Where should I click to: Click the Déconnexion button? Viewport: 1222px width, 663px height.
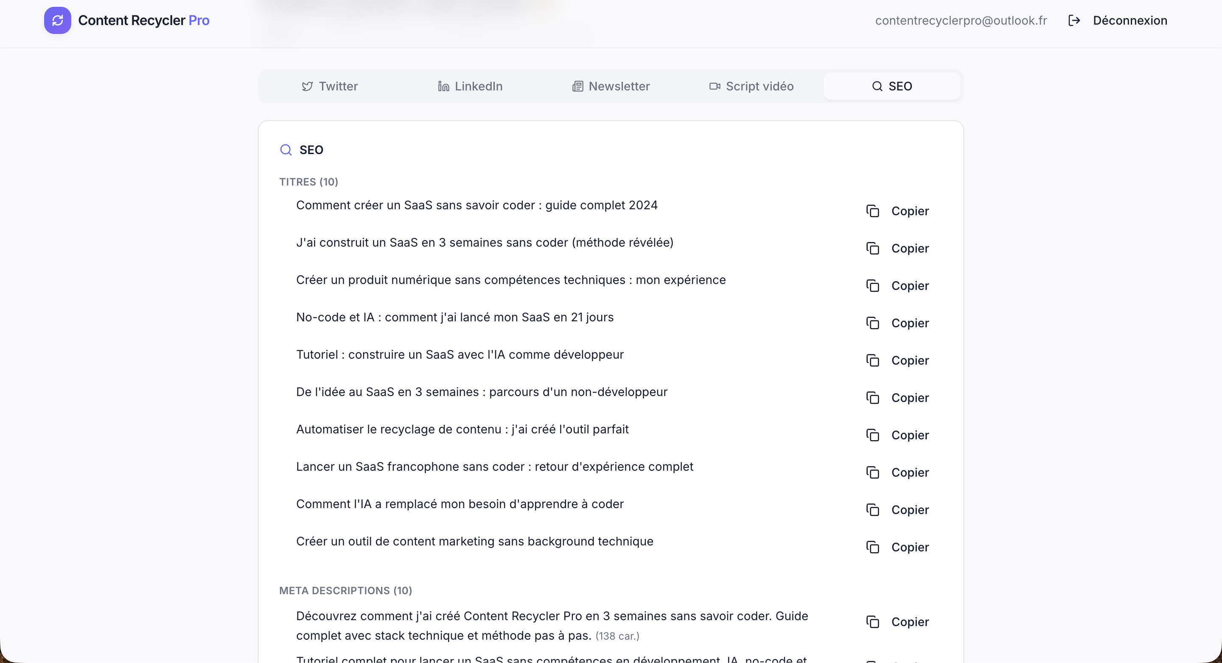tap(1118, 20)
